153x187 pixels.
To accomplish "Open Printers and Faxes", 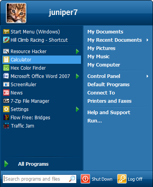I will [x=109, y=101].
